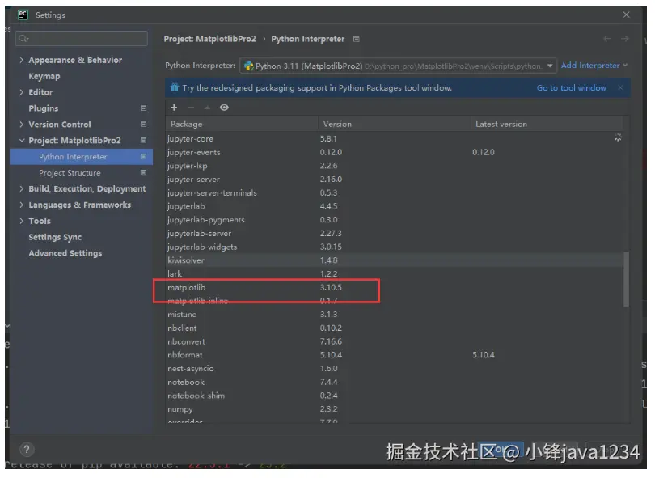This screenshot has width=655, height=478.
Task: Expand Build, Execution, Deployment section
Action: pyautogui.click(x=21, y=189)
